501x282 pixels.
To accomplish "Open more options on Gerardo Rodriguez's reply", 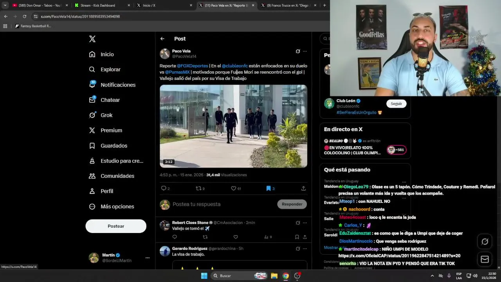I will [305, 248].
